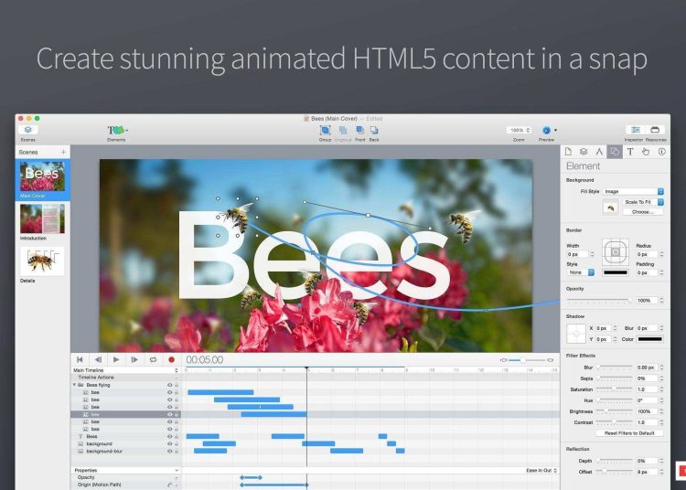Toggle the timeline loop playback icon
The width and height of the screenshot is (686, 490).
pos(153,360)
